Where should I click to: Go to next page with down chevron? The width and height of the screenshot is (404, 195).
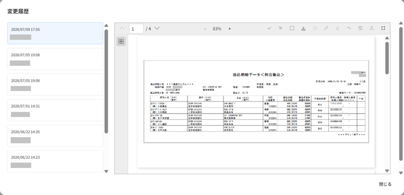pyautogui.click(x=157, y=29)
